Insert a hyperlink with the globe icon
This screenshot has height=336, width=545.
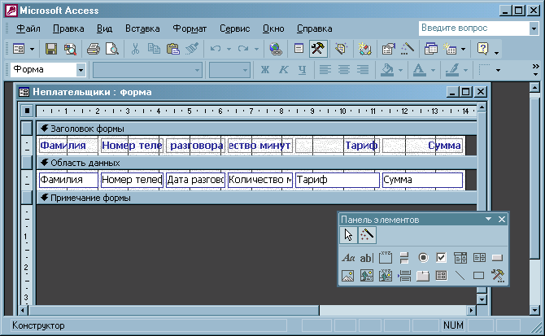276,49
